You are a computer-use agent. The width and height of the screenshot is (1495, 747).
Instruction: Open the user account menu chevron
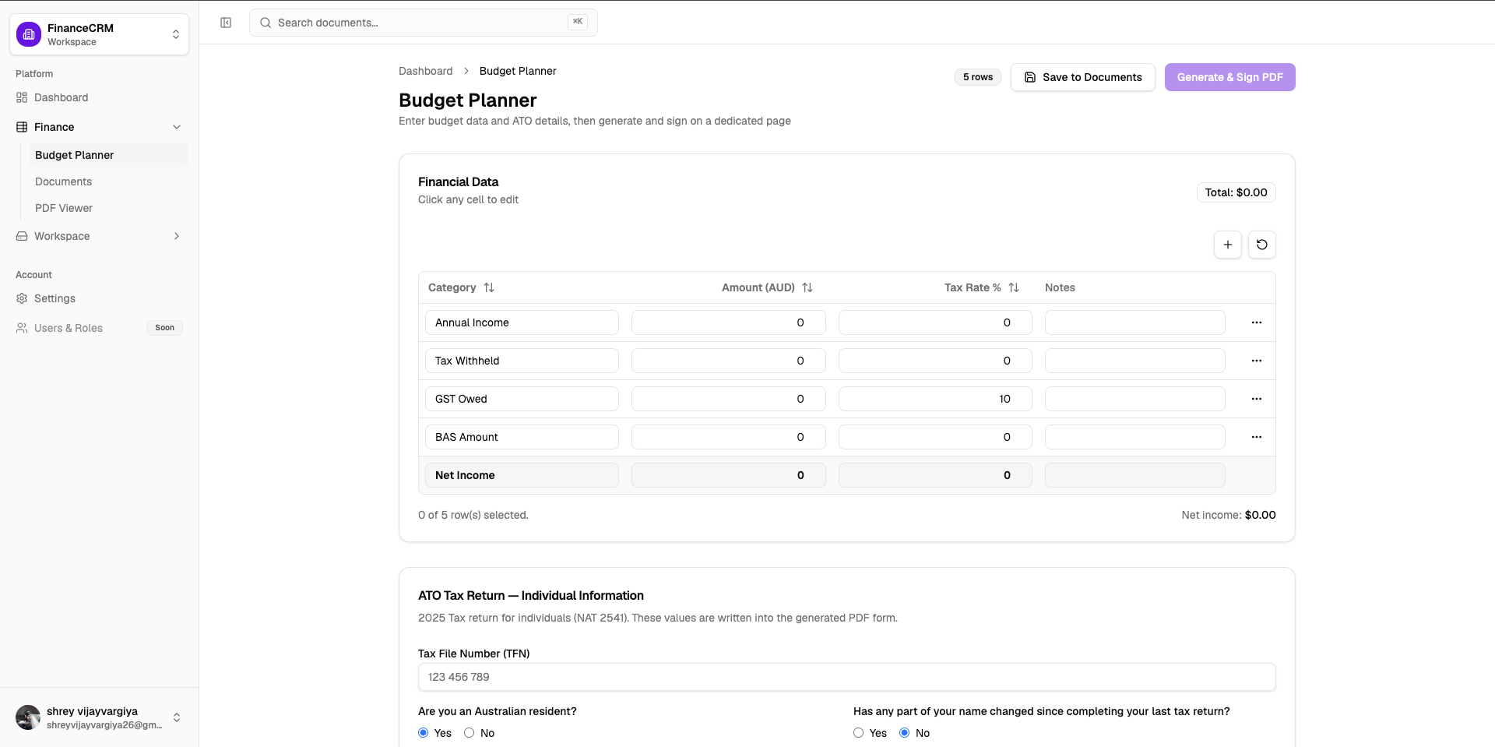coord(177,717)
